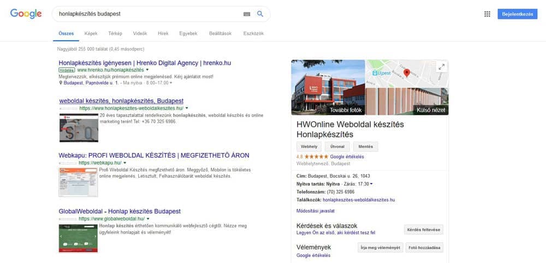Image resolution: width=546 pixels, height=263 pixels.
Task: Open the Eszközök tools menu
Action: click(x=253, y=33)
